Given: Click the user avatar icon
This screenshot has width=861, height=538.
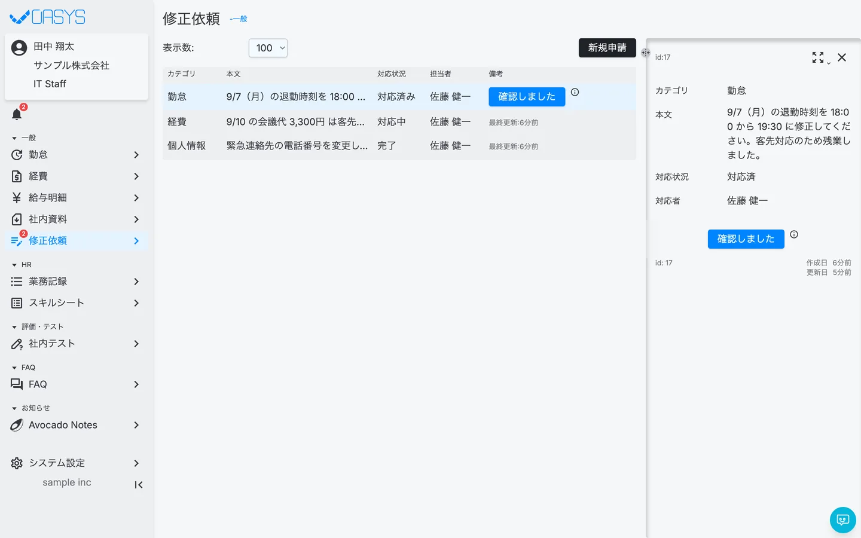Looking at the screenshot, I should tap(19, 48).
